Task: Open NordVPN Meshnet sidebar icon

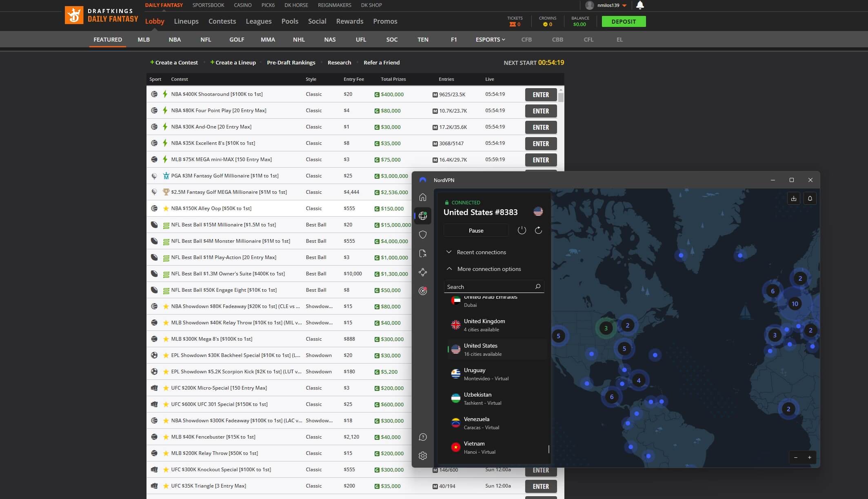Action: point(423,272)
